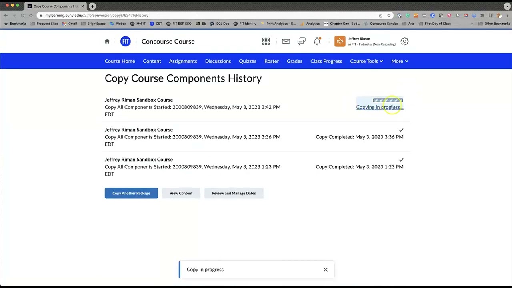The image size is (512, 288).
Task: Go back in the browser
Action: pyautogui.click(x=6, y=15)
